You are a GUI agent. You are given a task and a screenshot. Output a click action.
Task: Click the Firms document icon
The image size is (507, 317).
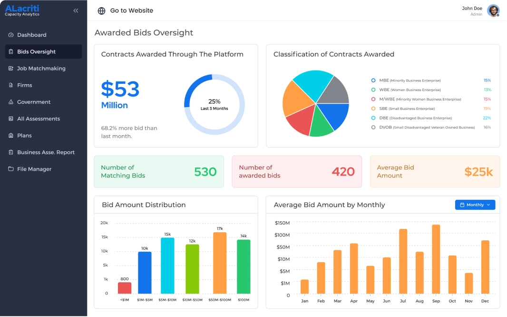click(x=11, y=85)
